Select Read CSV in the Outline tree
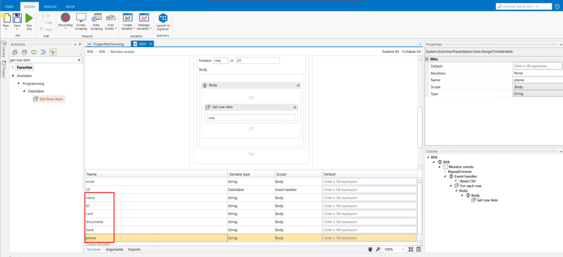 point(468,181)
